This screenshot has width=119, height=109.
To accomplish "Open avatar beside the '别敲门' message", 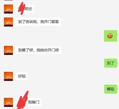I will coord(8,102).
